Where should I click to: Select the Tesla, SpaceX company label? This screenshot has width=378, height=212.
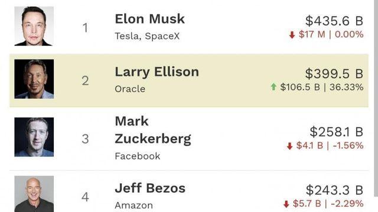[x=147, y=37]
